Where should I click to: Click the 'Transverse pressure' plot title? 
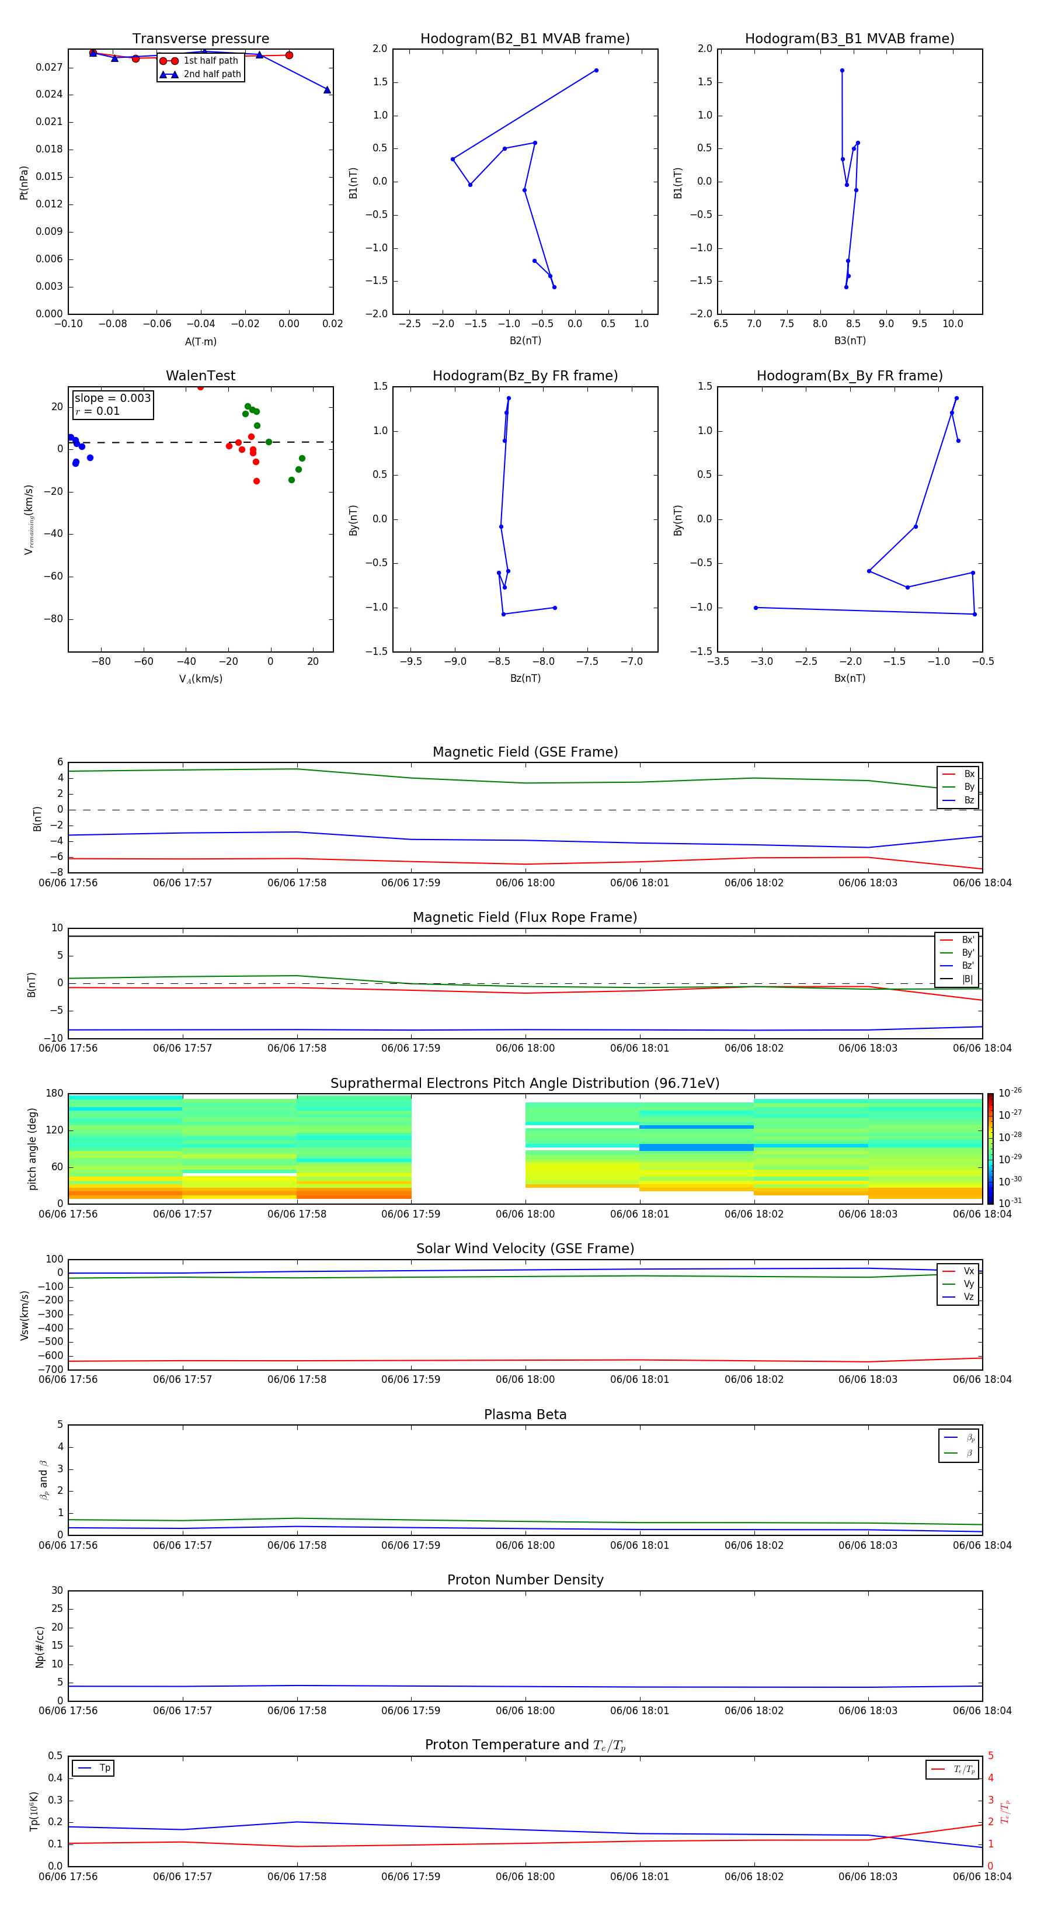pyautogui.click(x=200, y=39)
